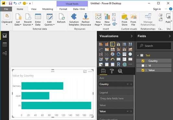Open the Data / Drill tab

point(79,9)
